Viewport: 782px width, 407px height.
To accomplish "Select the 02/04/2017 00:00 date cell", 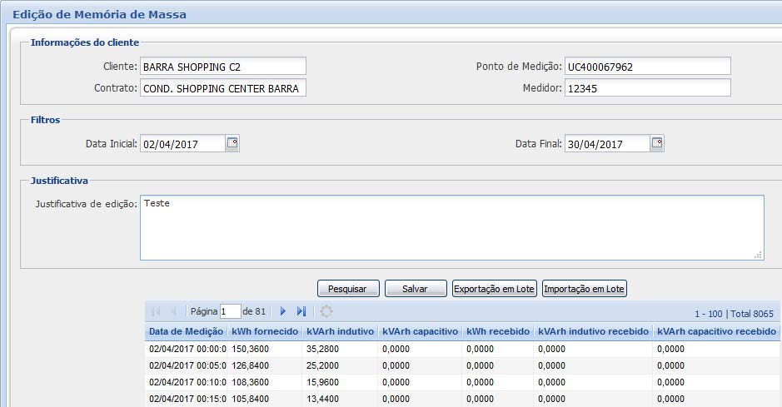I will (x=187, y=349).
